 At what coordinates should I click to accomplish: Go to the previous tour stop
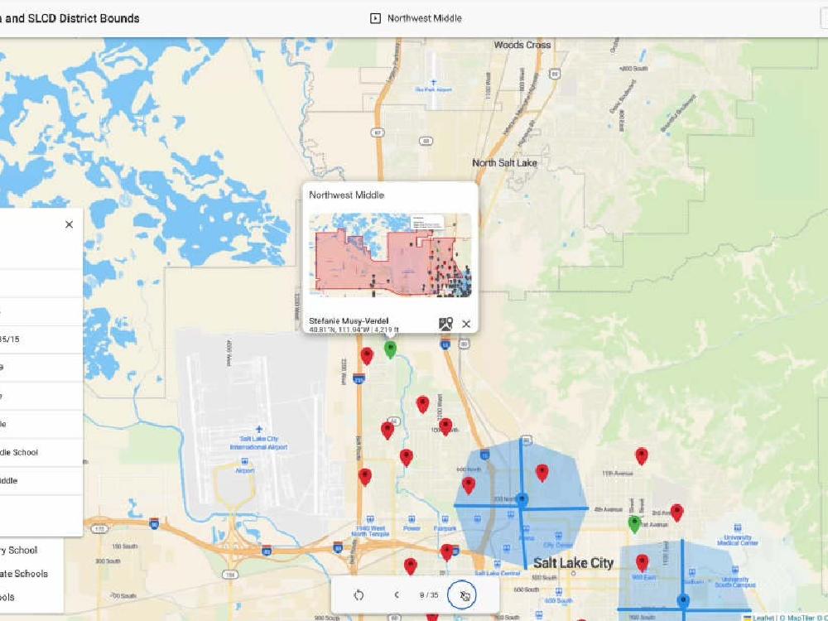click(x=397, y=595)
